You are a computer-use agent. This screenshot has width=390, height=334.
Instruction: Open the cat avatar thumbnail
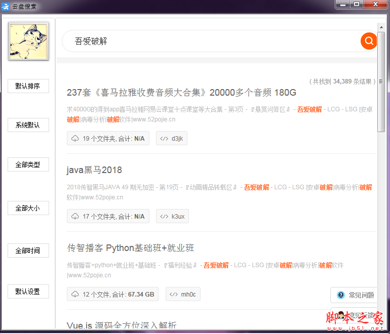[x=28, y=41]
